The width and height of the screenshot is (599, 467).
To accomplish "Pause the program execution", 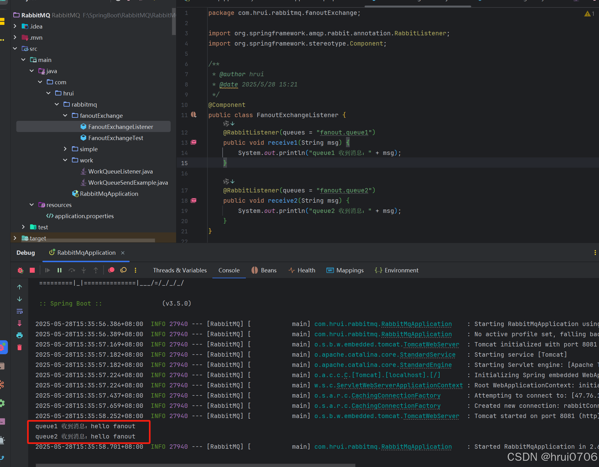I will pos(60,270).
